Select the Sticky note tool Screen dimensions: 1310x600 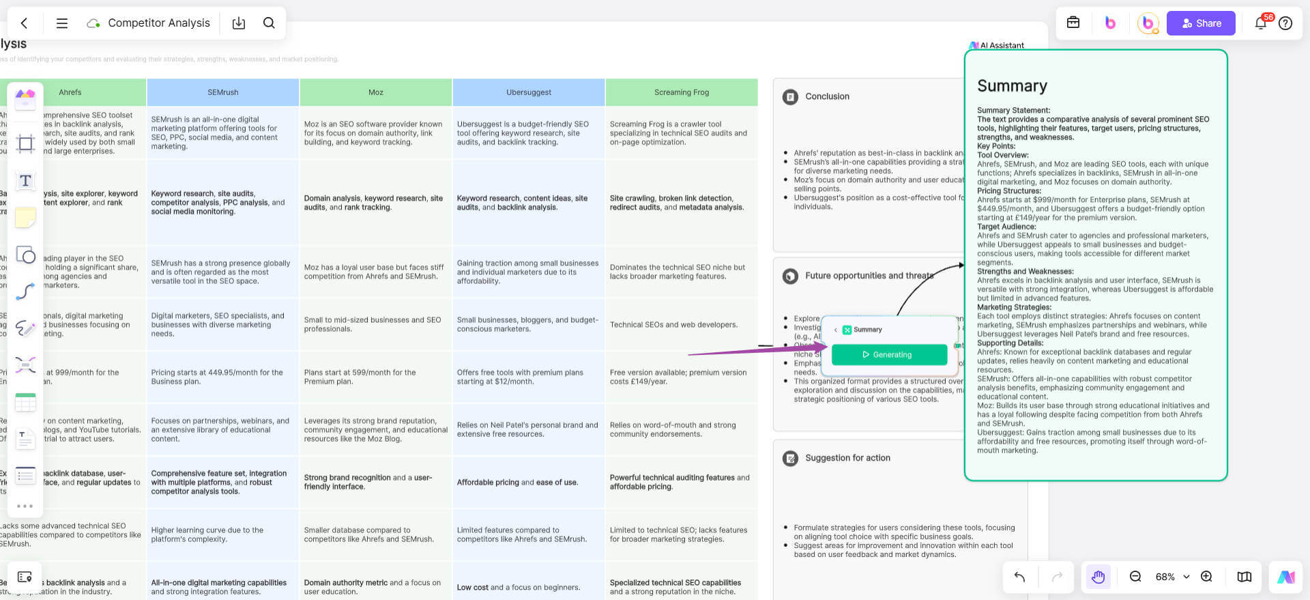pyautogui.click(x=25, y=218)
